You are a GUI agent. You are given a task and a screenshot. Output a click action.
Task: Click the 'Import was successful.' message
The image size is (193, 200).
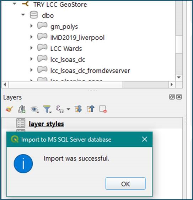coord(76,158)
